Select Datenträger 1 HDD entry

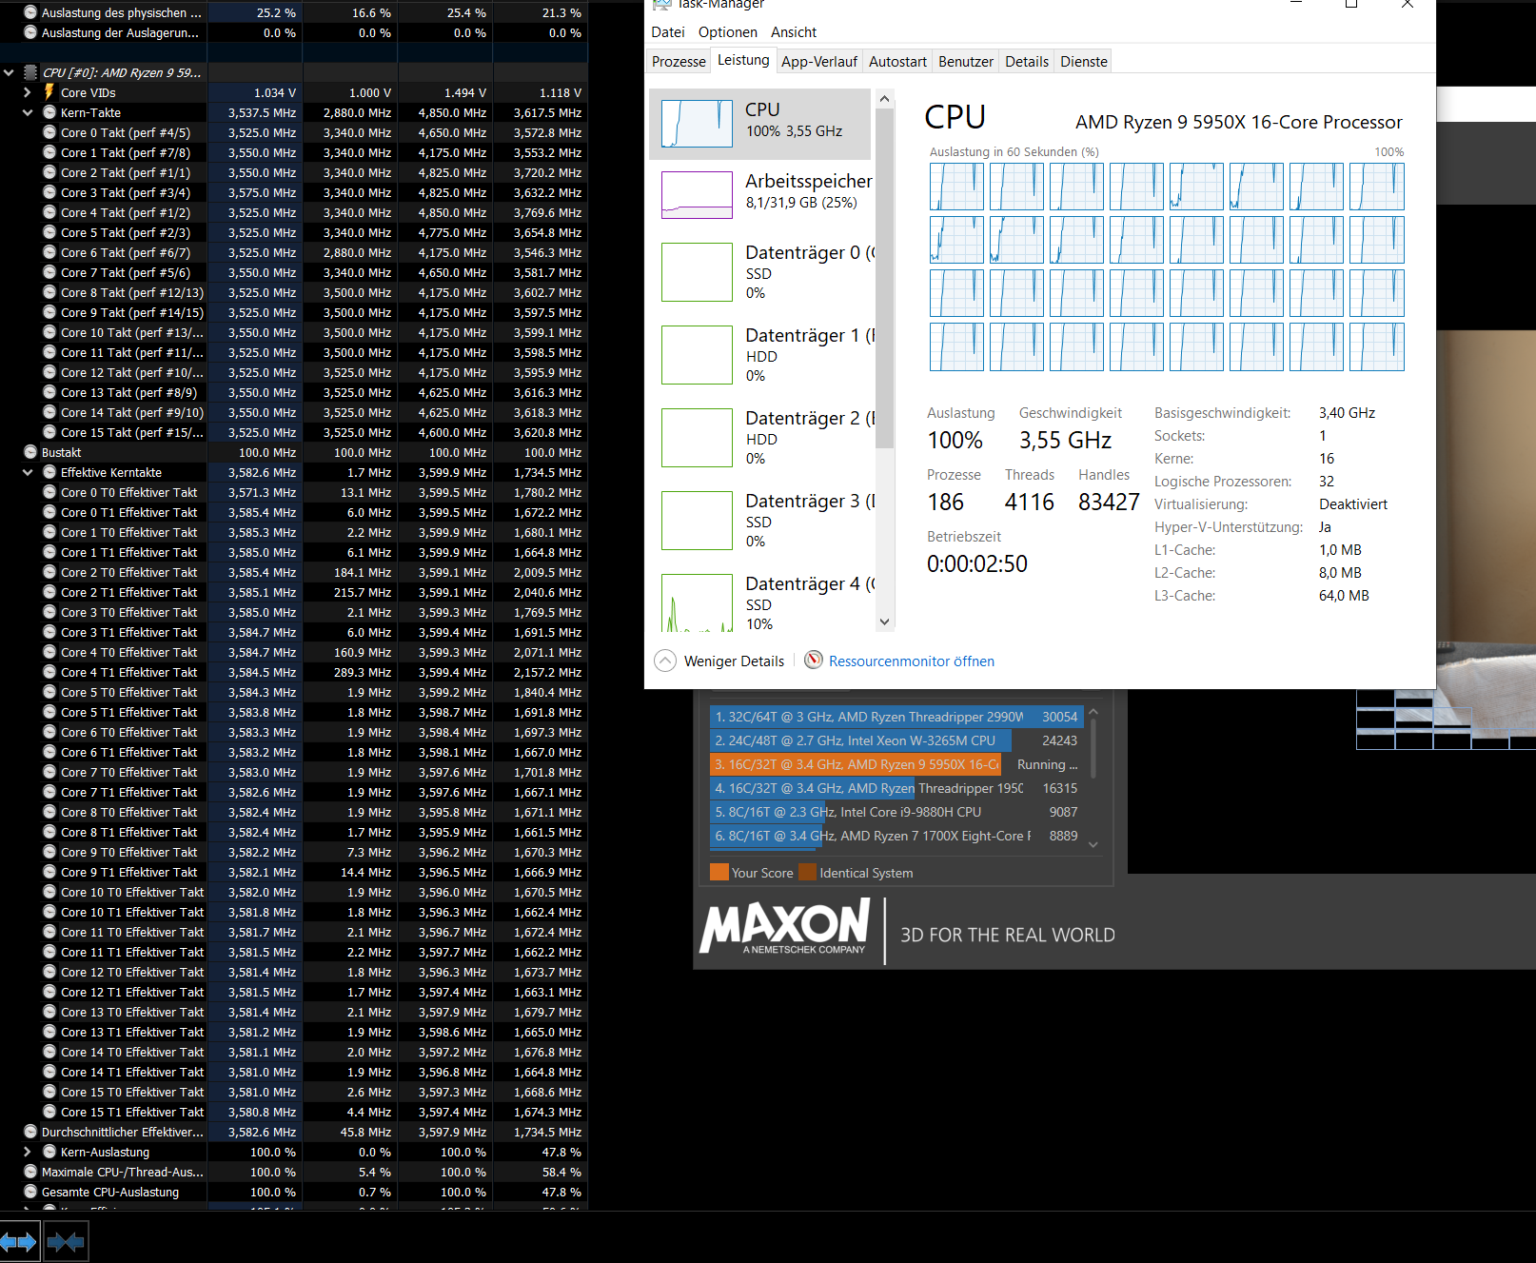click(x=759, y=355)
